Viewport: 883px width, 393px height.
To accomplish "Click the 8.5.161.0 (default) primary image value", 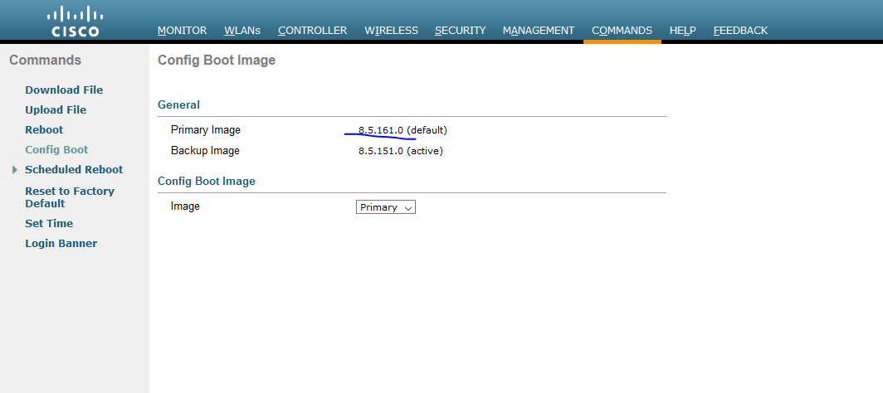I will click(402, 130).
